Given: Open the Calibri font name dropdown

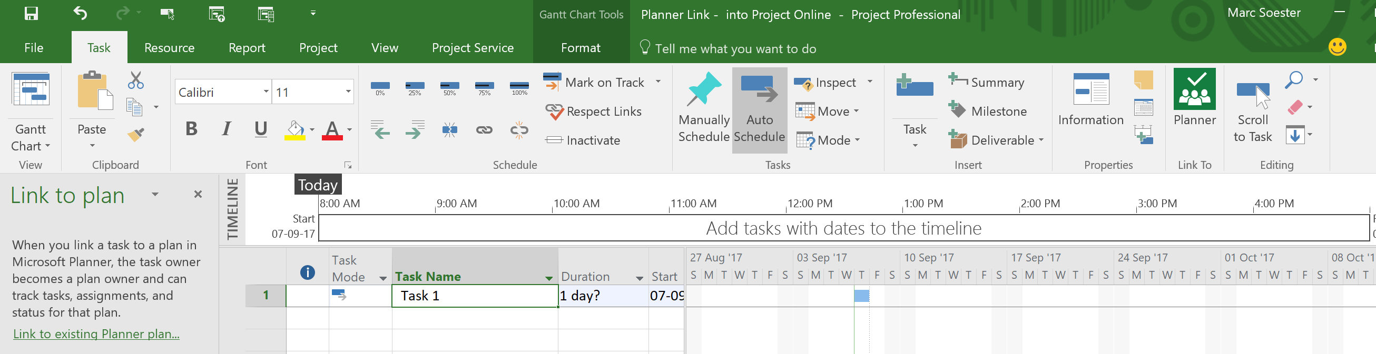Looking at the screenshot, I should click(x=266, y=92).
